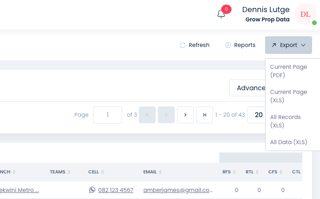Click the Reports text label
320x199 pixels.
coord(245,45)
